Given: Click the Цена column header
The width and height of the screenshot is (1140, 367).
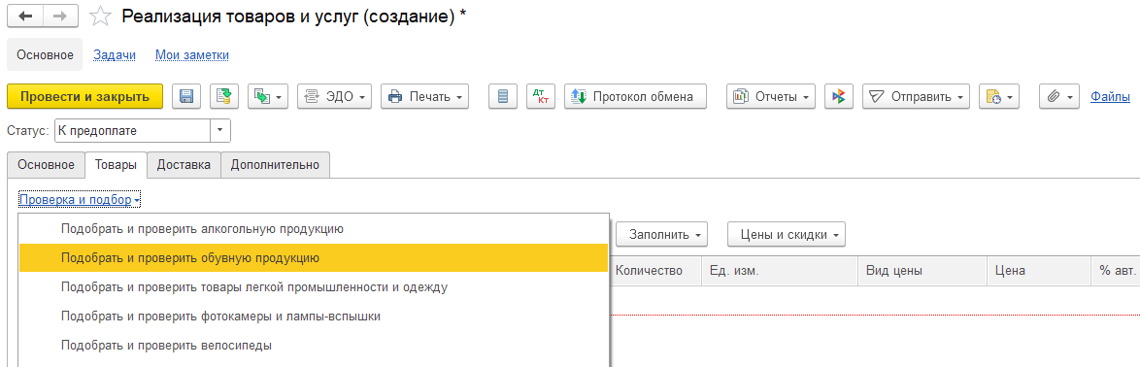Looking at the screenshot, I should tap(1038, 271).
